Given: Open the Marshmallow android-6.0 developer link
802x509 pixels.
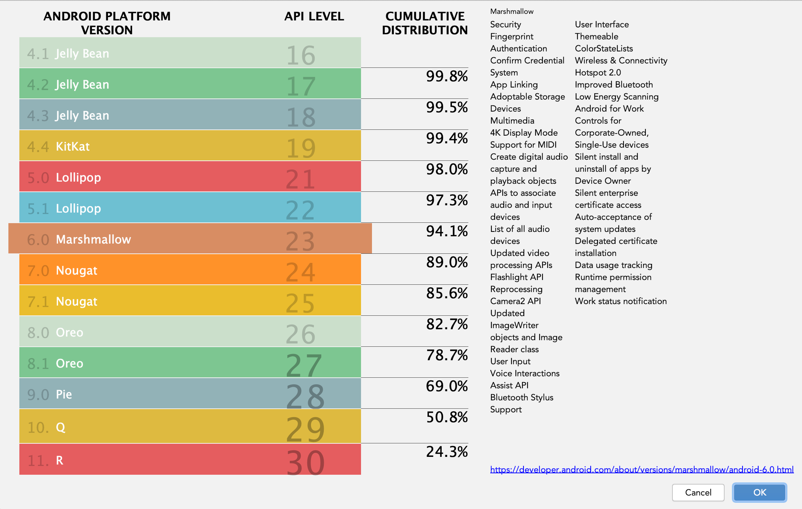Looking at the screenshot, I should click(x=642, y=470).
